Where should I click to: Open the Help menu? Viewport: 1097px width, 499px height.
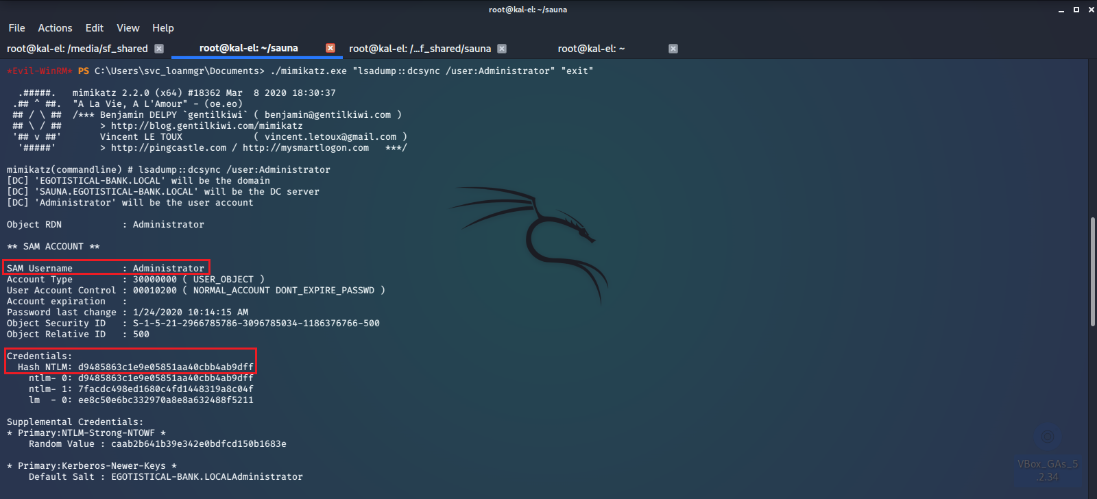tap(163, 28)
